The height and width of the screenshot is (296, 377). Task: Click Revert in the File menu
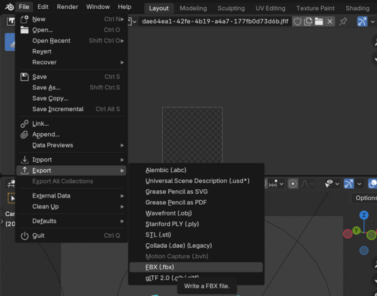72,52
